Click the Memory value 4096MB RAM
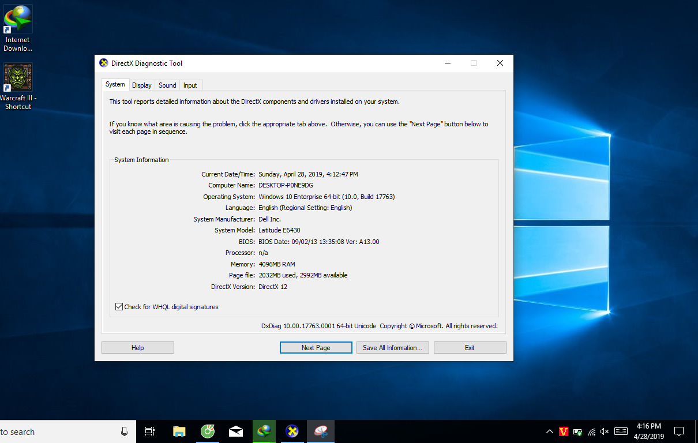Viewport: 698px width, 443px height. click(276, 264)
